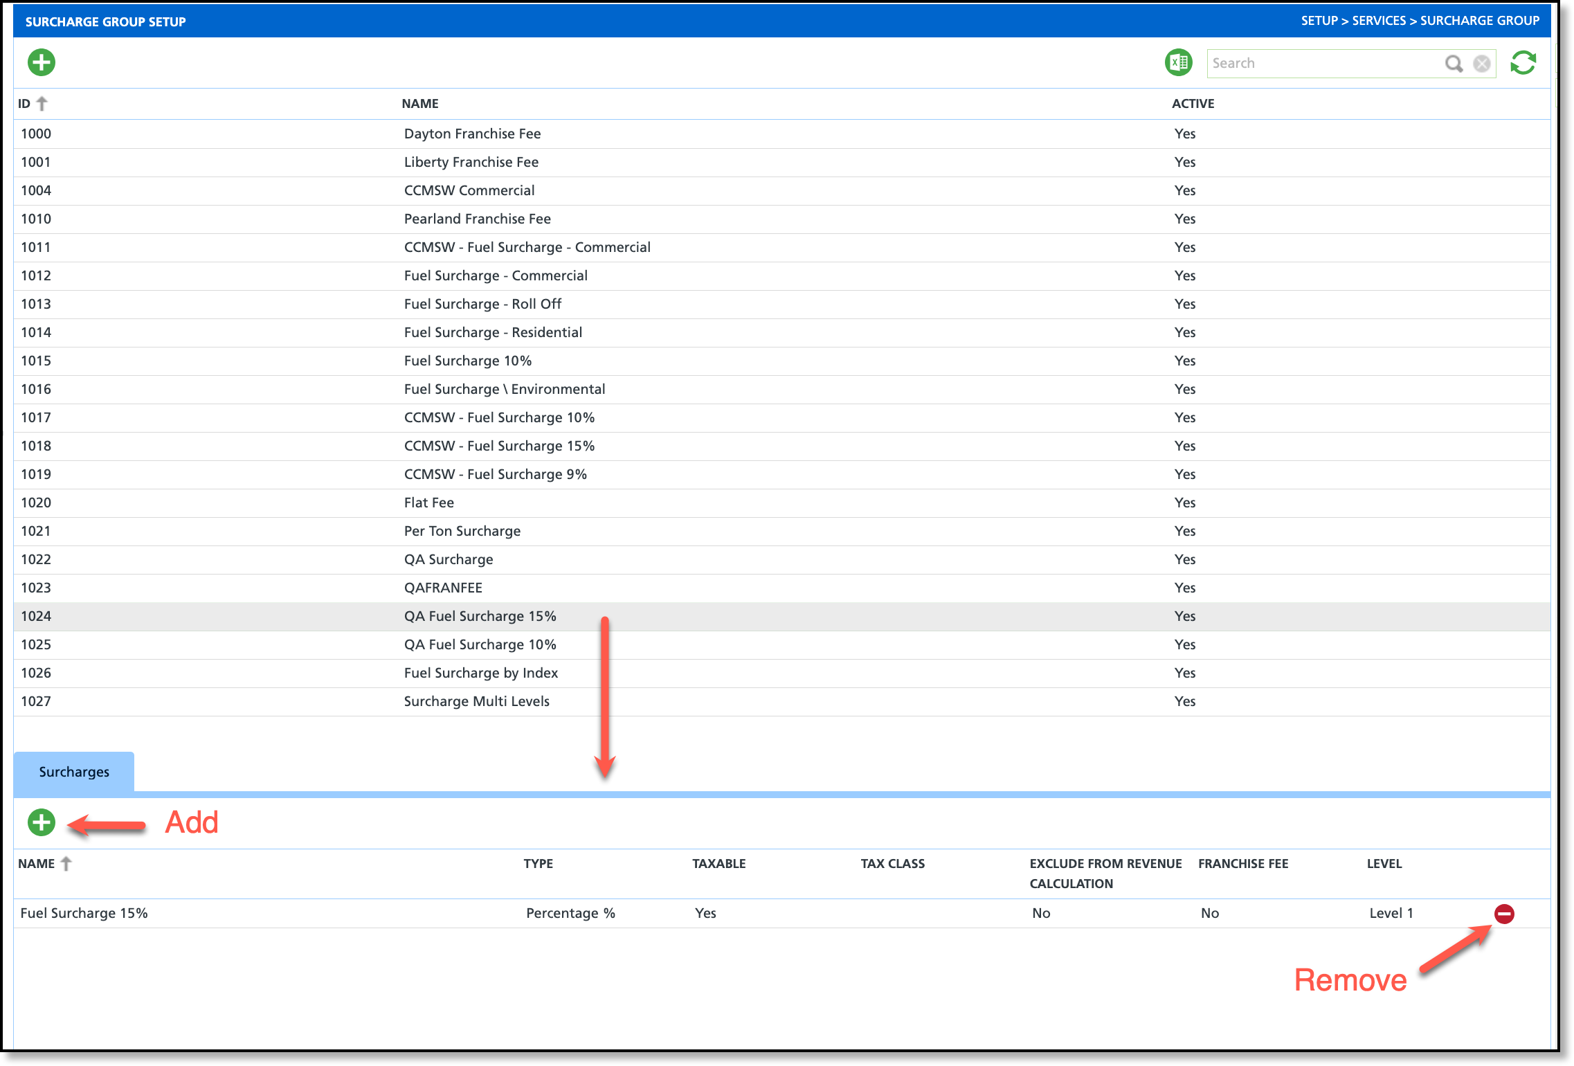Sort list by ACTIVE column header
The image size is (1574, 1066).
click(1193, 104)
